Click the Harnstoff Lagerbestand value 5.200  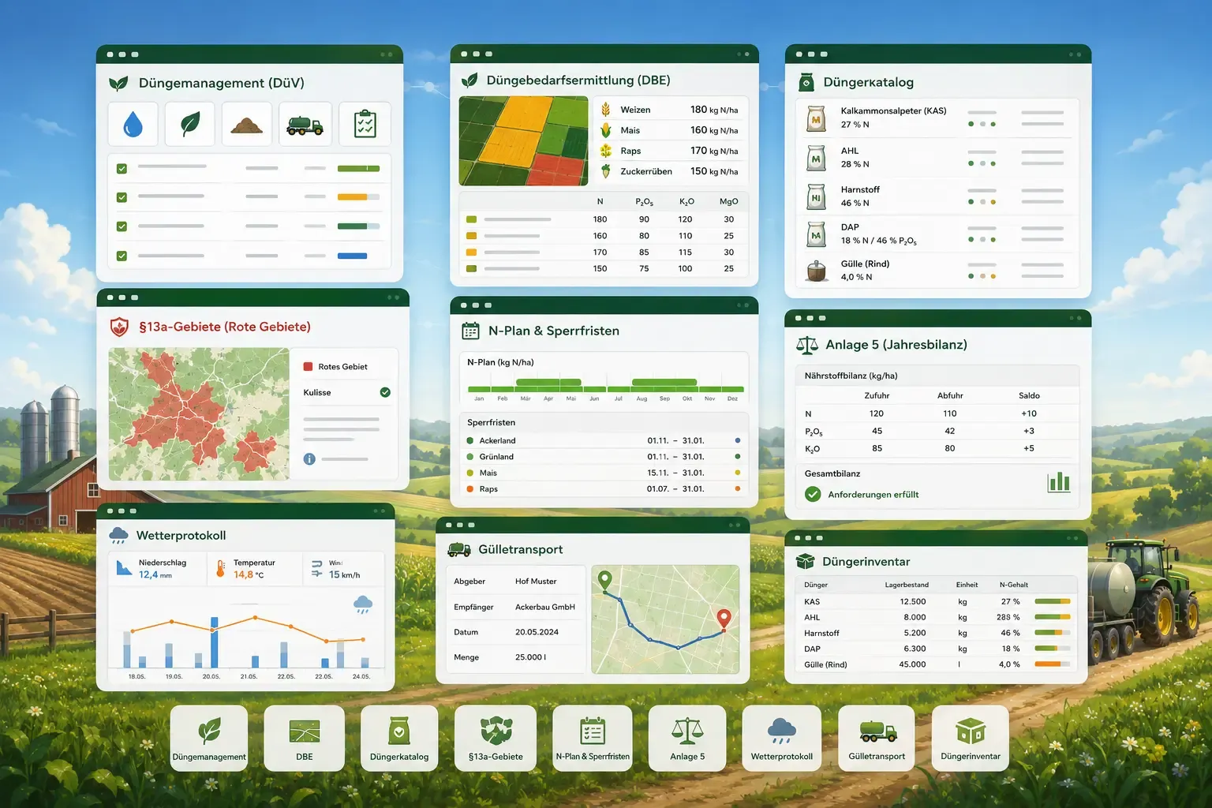tap(915, 633)
